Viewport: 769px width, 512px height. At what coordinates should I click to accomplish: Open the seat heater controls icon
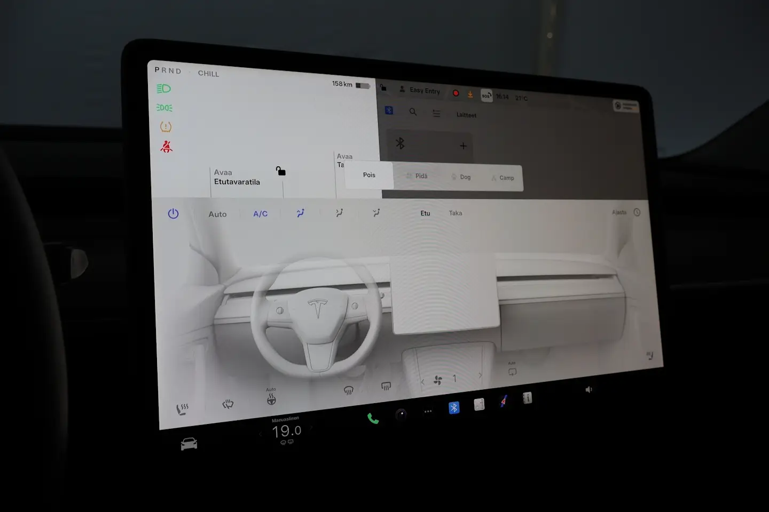click(183, 410)
